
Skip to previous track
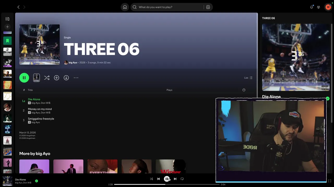(158, 179)
